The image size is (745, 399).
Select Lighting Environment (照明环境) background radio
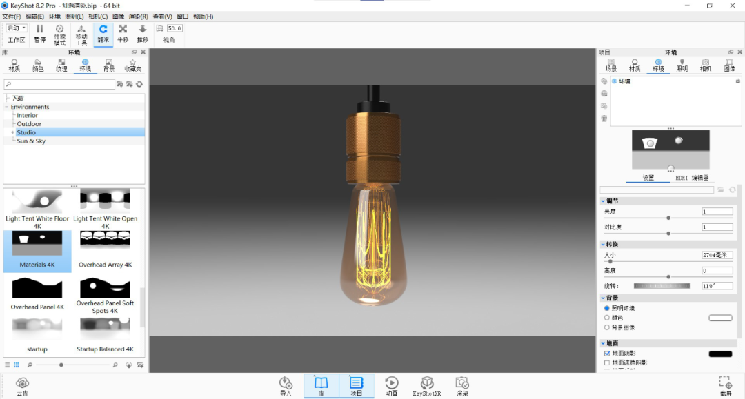click(x=607, y=308)
